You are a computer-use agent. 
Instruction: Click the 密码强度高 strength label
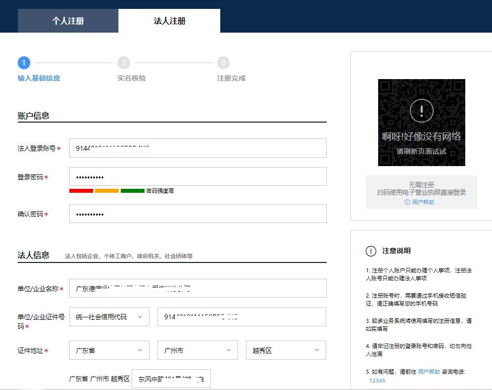coord(160,191)
